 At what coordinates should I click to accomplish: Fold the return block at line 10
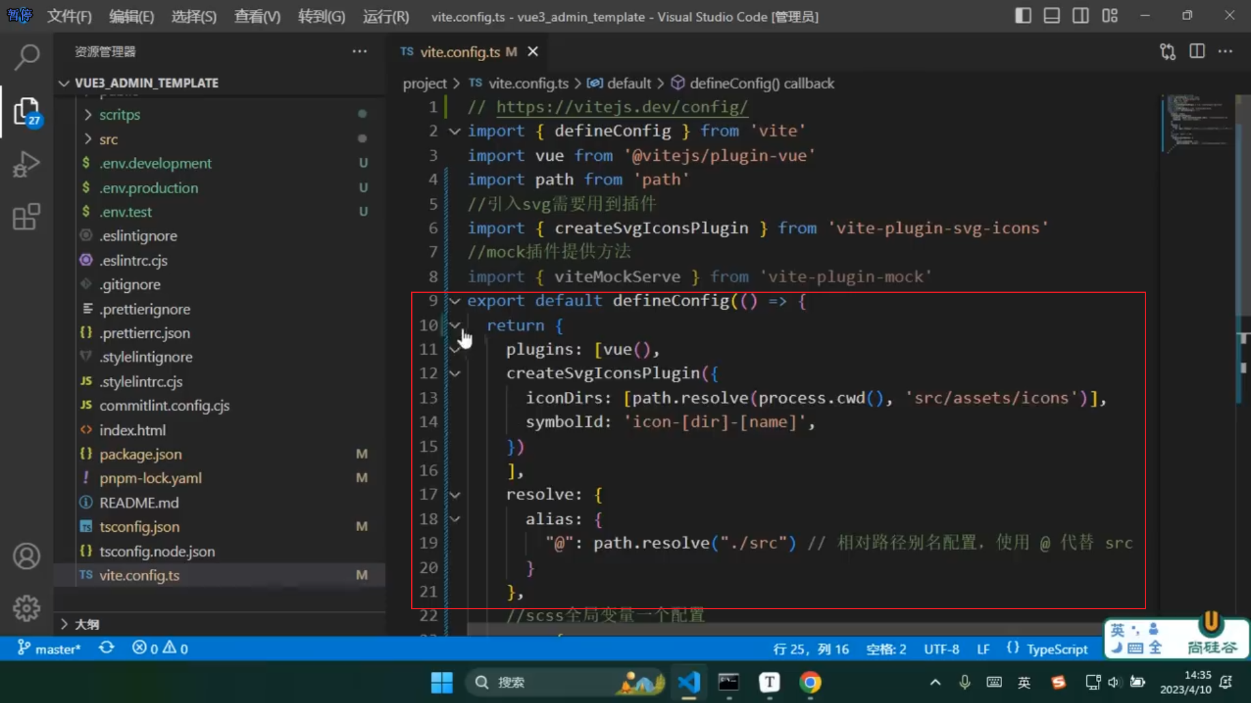[x=455, y=325]
